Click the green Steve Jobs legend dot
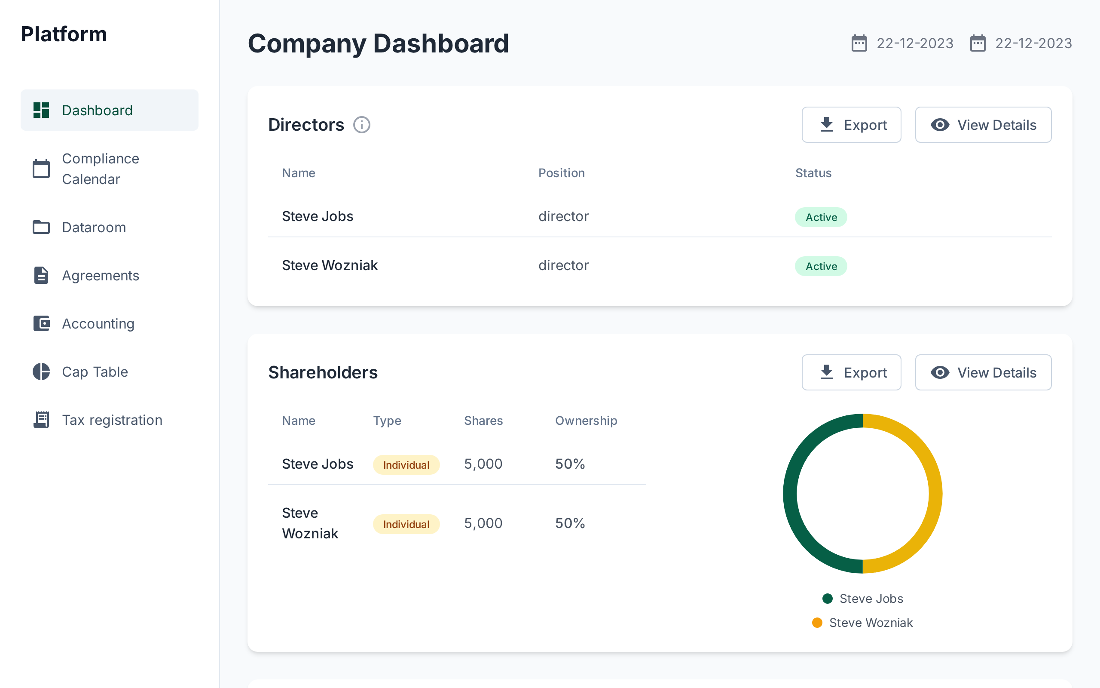1100x688 pixels. 827,599
